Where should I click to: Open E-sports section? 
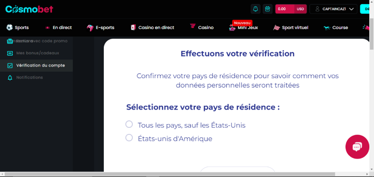click(x=105, y=28)
